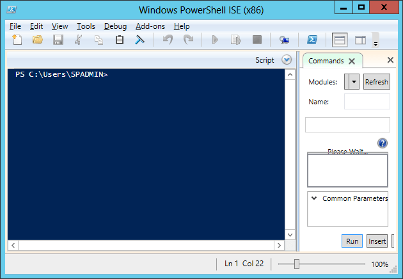
Task: Close the Commands tab with X
Action: click(x=352, y=61)
